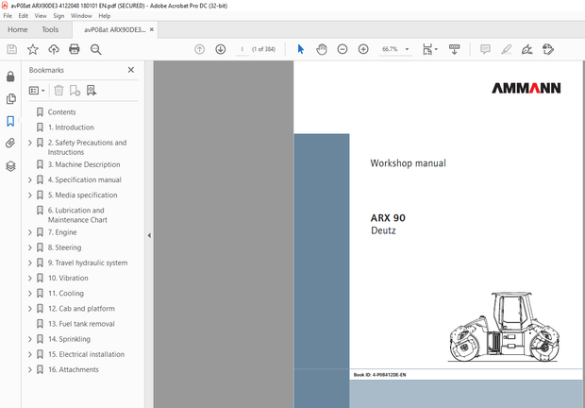Zoom out with minus button
Image resolution: width=585 pixels, height=408 pixels.
click(343, 49)
